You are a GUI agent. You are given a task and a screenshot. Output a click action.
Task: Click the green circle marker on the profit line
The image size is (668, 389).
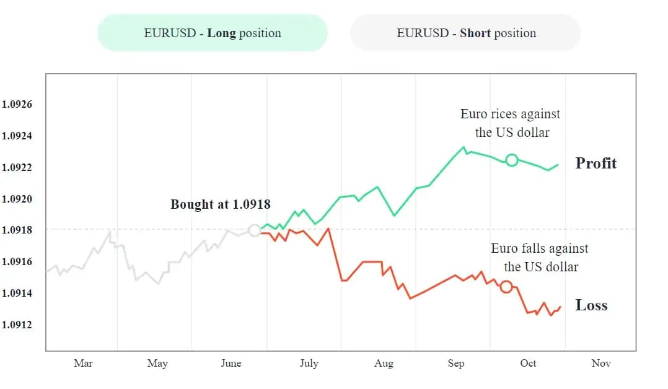pos(511,160)
